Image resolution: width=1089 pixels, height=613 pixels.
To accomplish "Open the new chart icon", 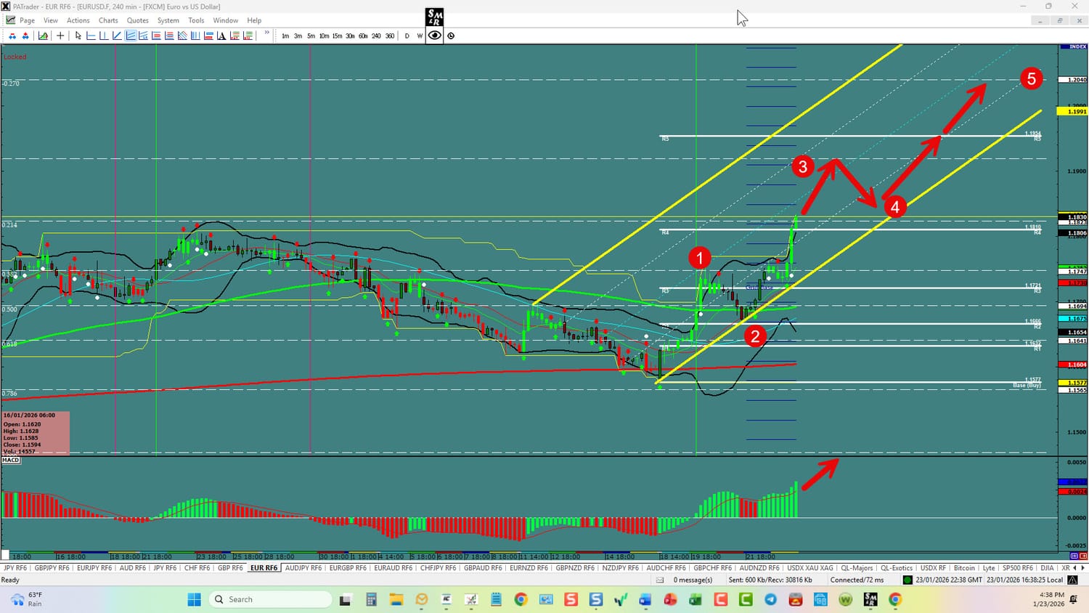I will 44,36.
